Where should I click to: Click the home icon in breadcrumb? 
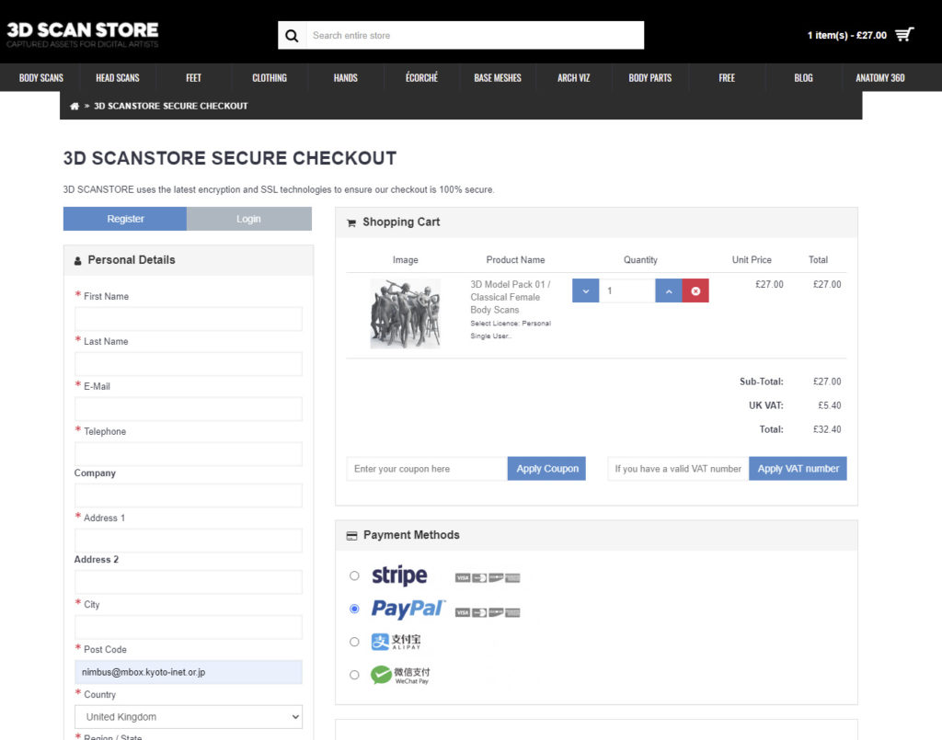[x=75, y=106]
